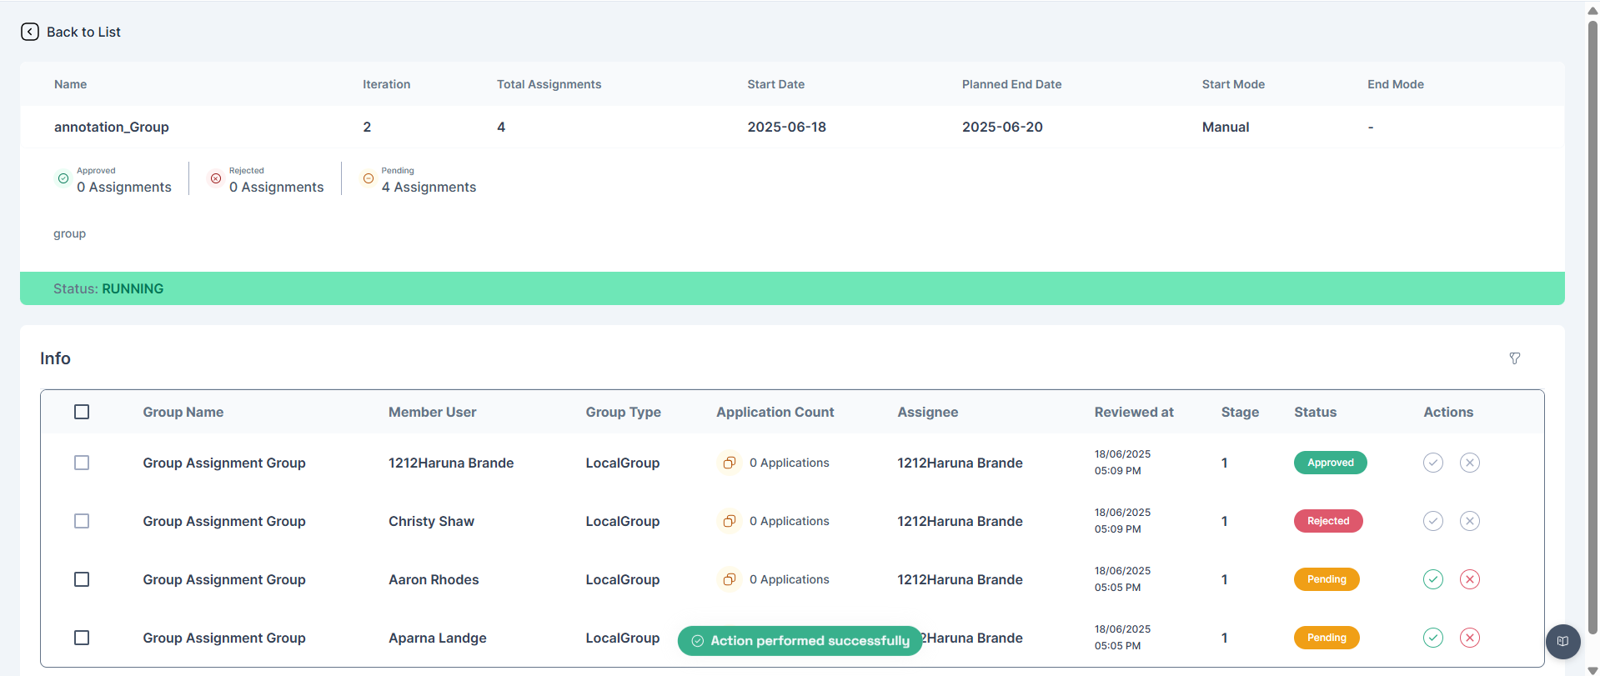Click reject icon in Christy Shaw row
1600x676 pixels.
click(1470, 521)
